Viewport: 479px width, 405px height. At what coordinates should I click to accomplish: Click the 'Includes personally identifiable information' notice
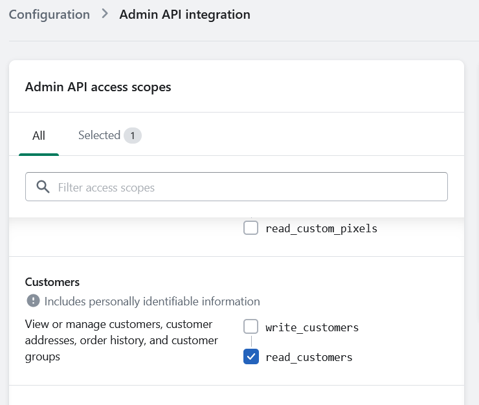152,301
